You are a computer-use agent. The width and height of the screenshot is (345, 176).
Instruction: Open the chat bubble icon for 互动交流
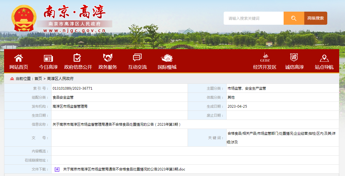click(x=137, y=58)
